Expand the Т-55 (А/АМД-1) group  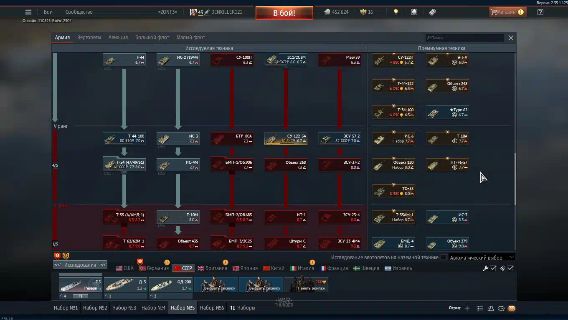pyautogui.click(x=124, y=217)
